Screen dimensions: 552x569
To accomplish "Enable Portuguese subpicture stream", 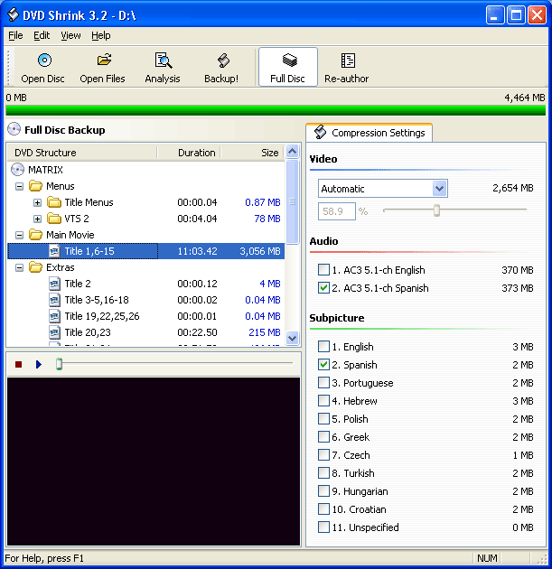I will (323, 383).
